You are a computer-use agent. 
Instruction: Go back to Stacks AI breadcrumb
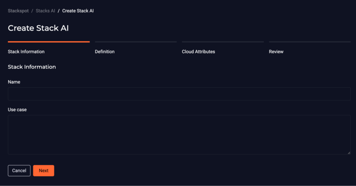pyautogui.click(x=46, y=11)
